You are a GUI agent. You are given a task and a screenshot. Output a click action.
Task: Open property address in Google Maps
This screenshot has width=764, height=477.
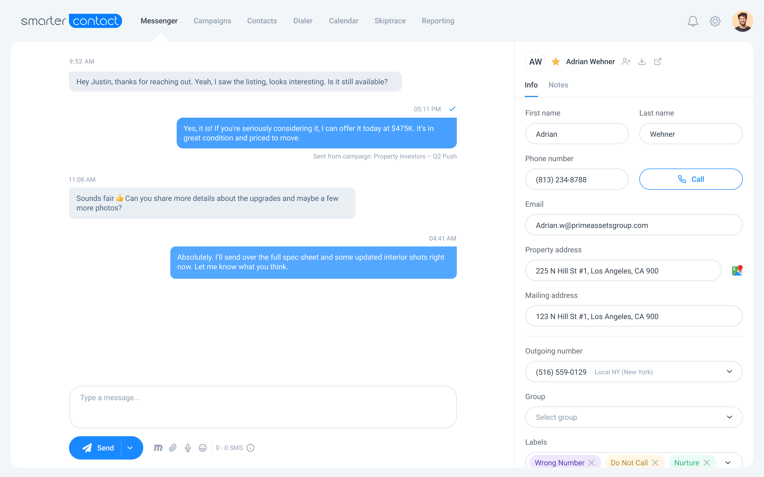737,271
